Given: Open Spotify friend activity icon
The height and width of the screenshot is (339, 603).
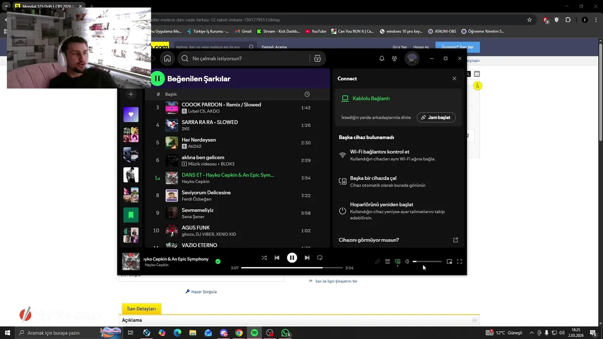Looking at the screenshot, I should (394, 58).
